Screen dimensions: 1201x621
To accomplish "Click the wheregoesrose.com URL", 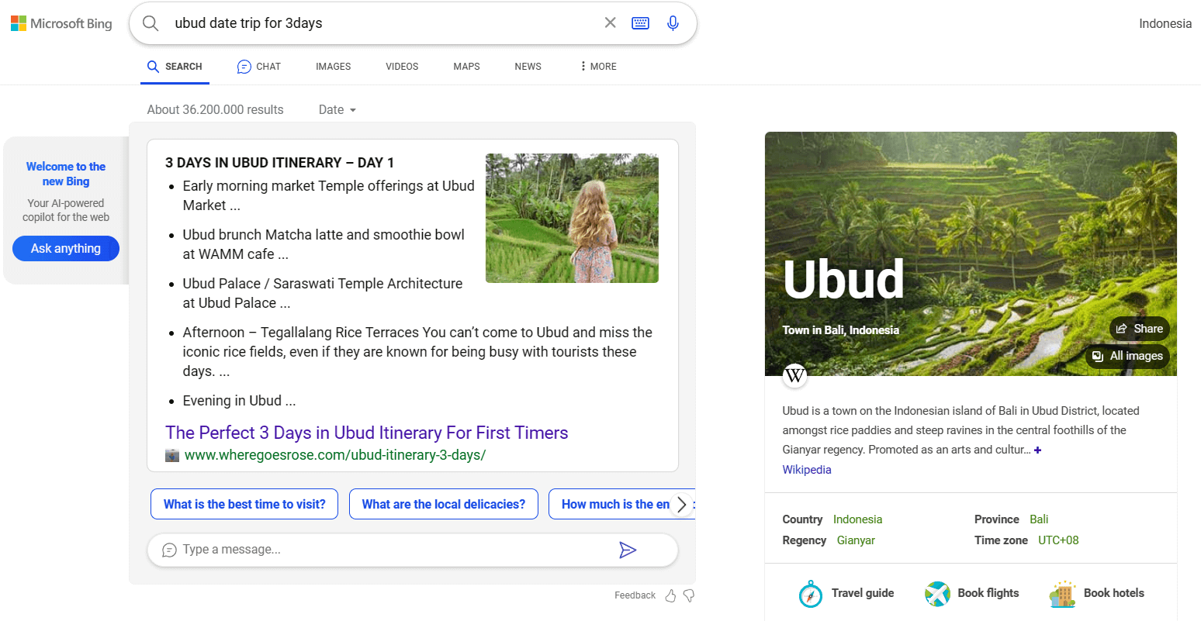I will [x=335, y=455].
